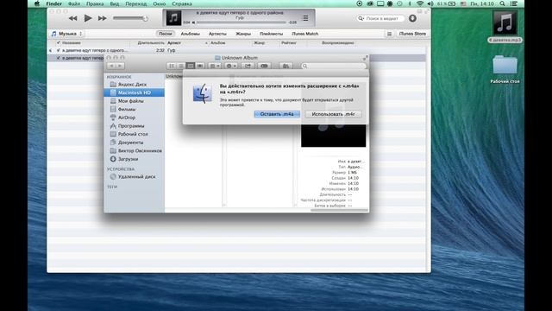The image size is (552, 311).
Task: Open the Wi-Fi status menu
Action: tap(420, 3)
